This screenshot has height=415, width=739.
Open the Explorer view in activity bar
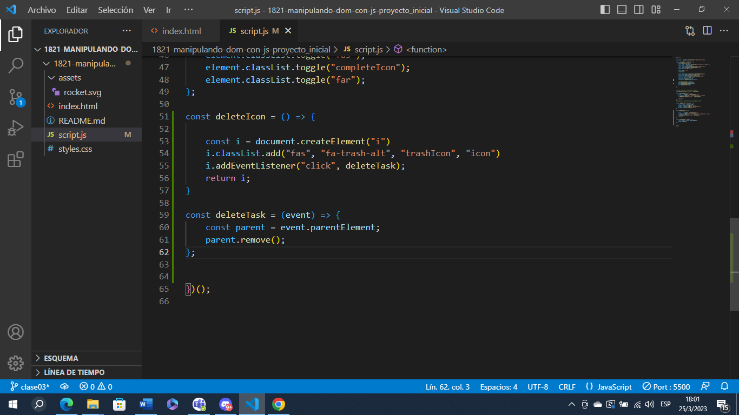click(16, 35)
